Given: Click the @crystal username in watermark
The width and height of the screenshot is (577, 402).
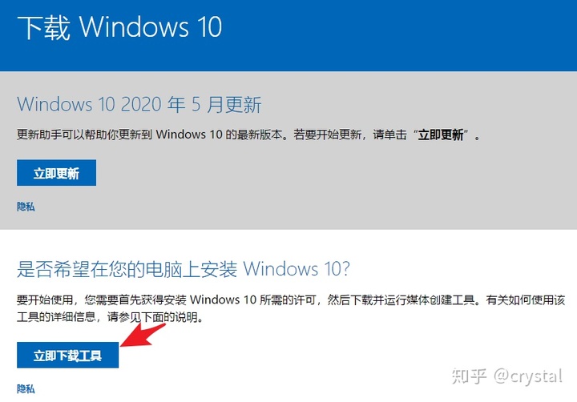Looking at the screenshot, I should click(528, 376).
